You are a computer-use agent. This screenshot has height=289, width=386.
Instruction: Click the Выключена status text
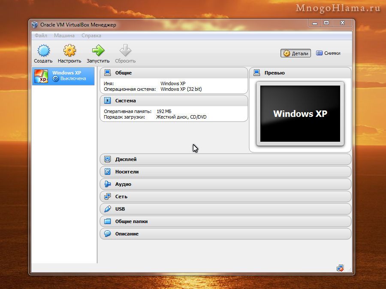pos(73,79)
